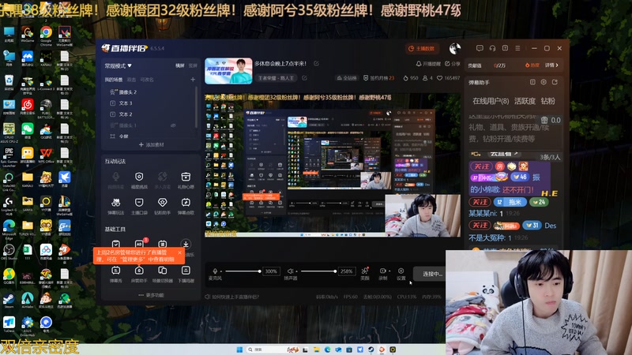
Task: Open the 礼物心愿 gift box icon
Action: [186, 177]
